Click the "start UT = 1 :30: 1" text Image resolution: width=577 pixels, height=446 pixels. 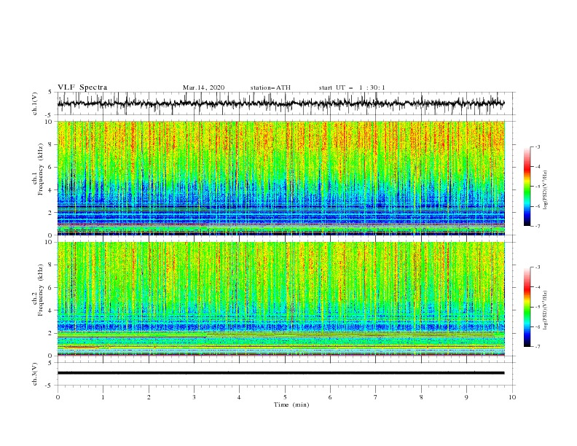[x=352, y=87]
